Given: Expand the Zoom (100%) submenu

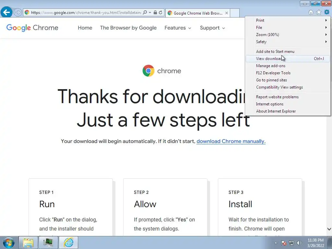Looking at the screenshot, I should 288,34.
